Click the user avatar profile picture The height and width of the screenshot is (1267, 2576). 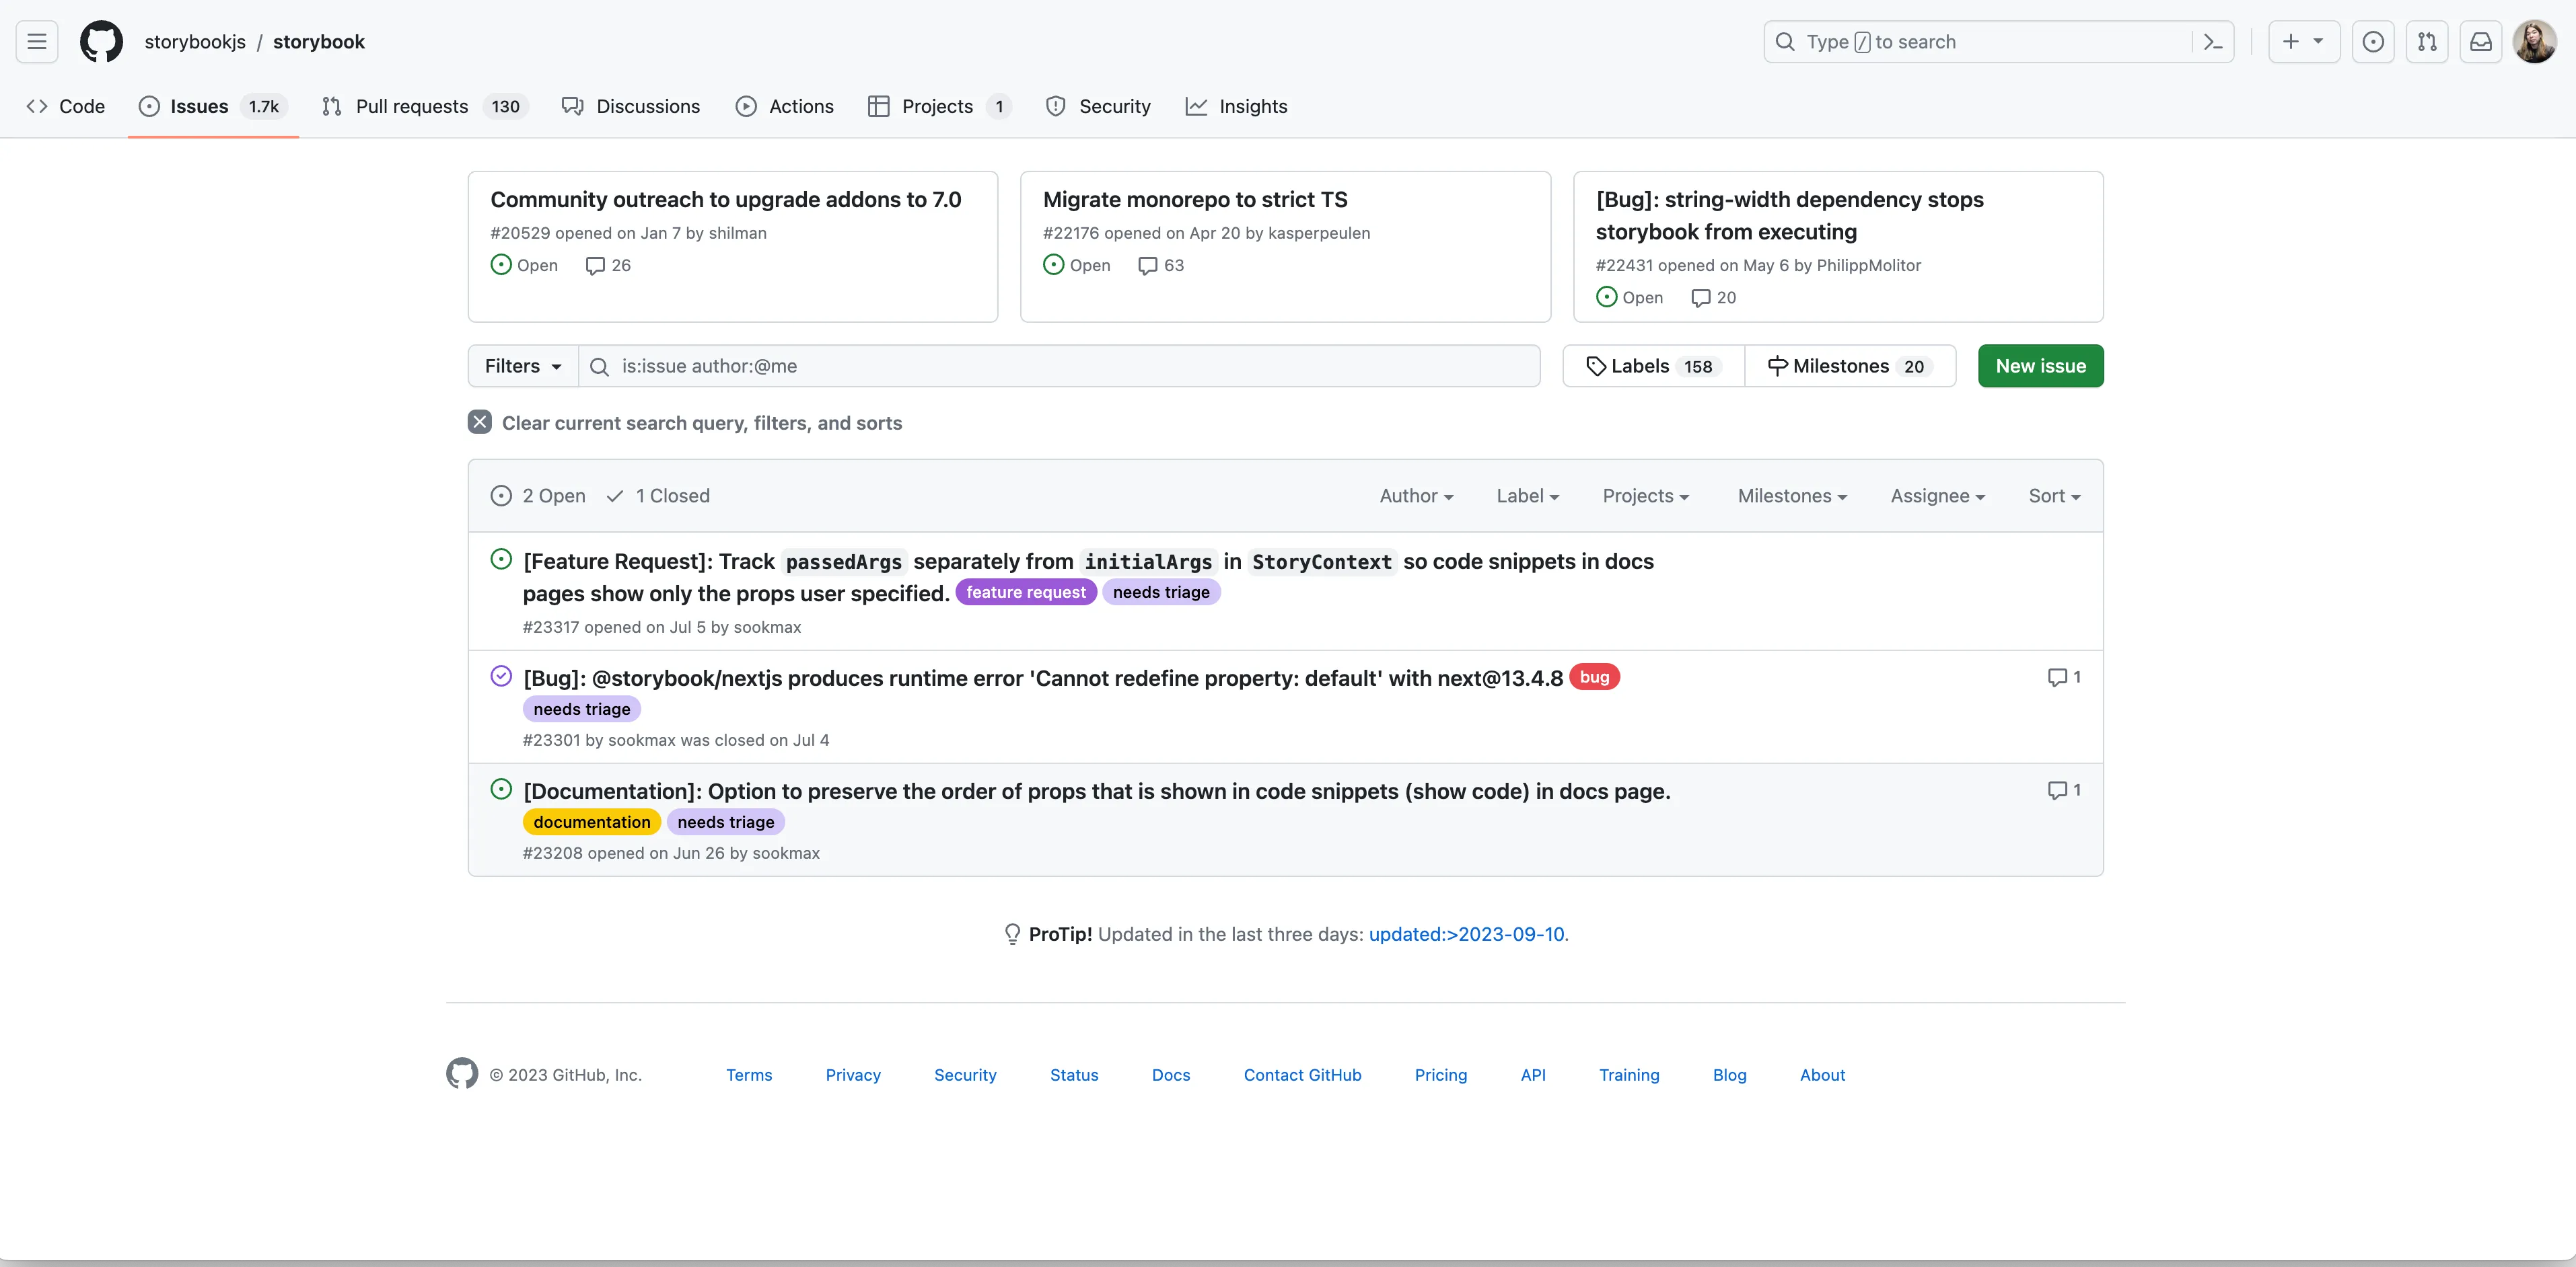(x=2534, y=42)
